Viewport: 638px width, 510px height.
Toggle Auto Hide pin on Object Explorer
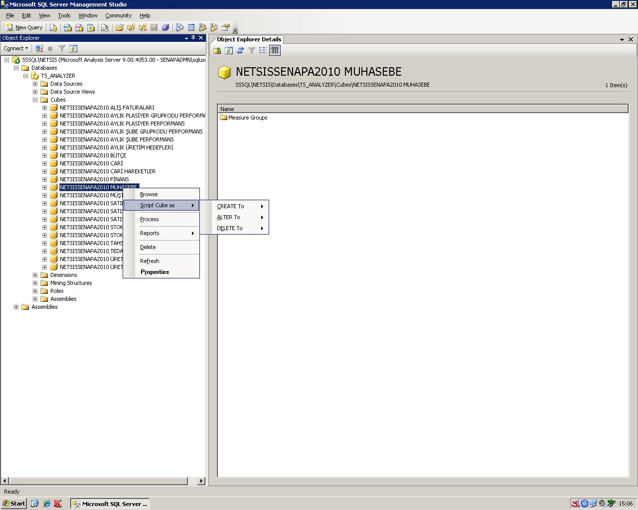click(x=193, y=38)
